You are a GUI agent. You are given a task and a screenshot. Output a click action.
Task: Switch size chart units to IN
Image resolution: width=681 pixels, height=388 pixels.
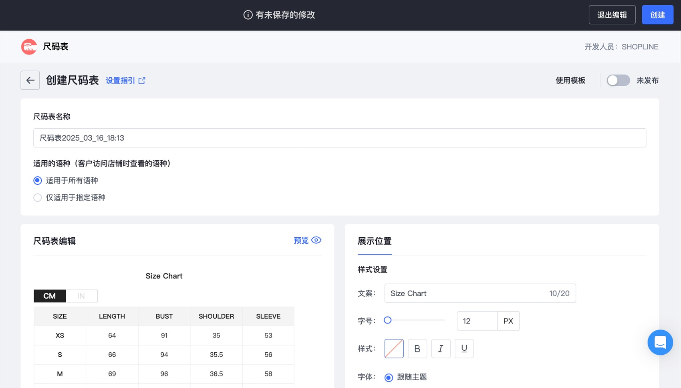(x=81, y=296)
